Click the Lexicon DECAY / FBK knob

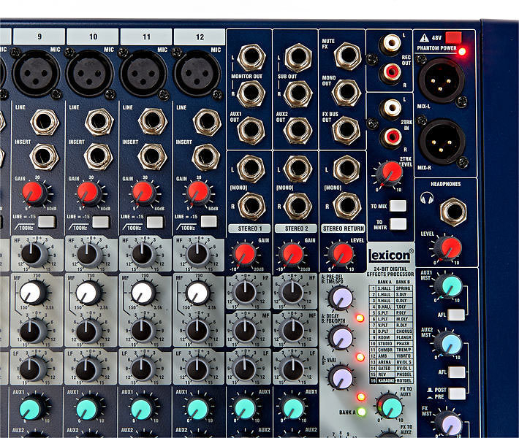point(341,337)
